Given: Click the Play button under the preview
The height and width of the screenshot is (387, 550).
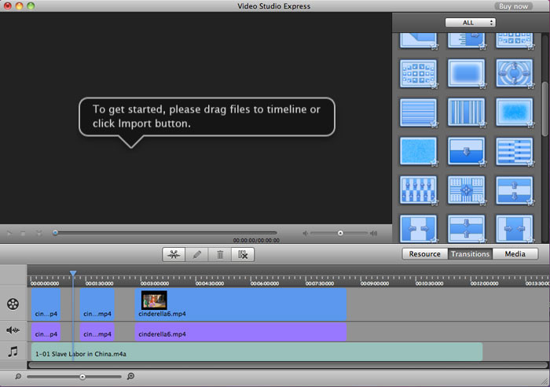Looking at the screenshot, I should point(9,233).
